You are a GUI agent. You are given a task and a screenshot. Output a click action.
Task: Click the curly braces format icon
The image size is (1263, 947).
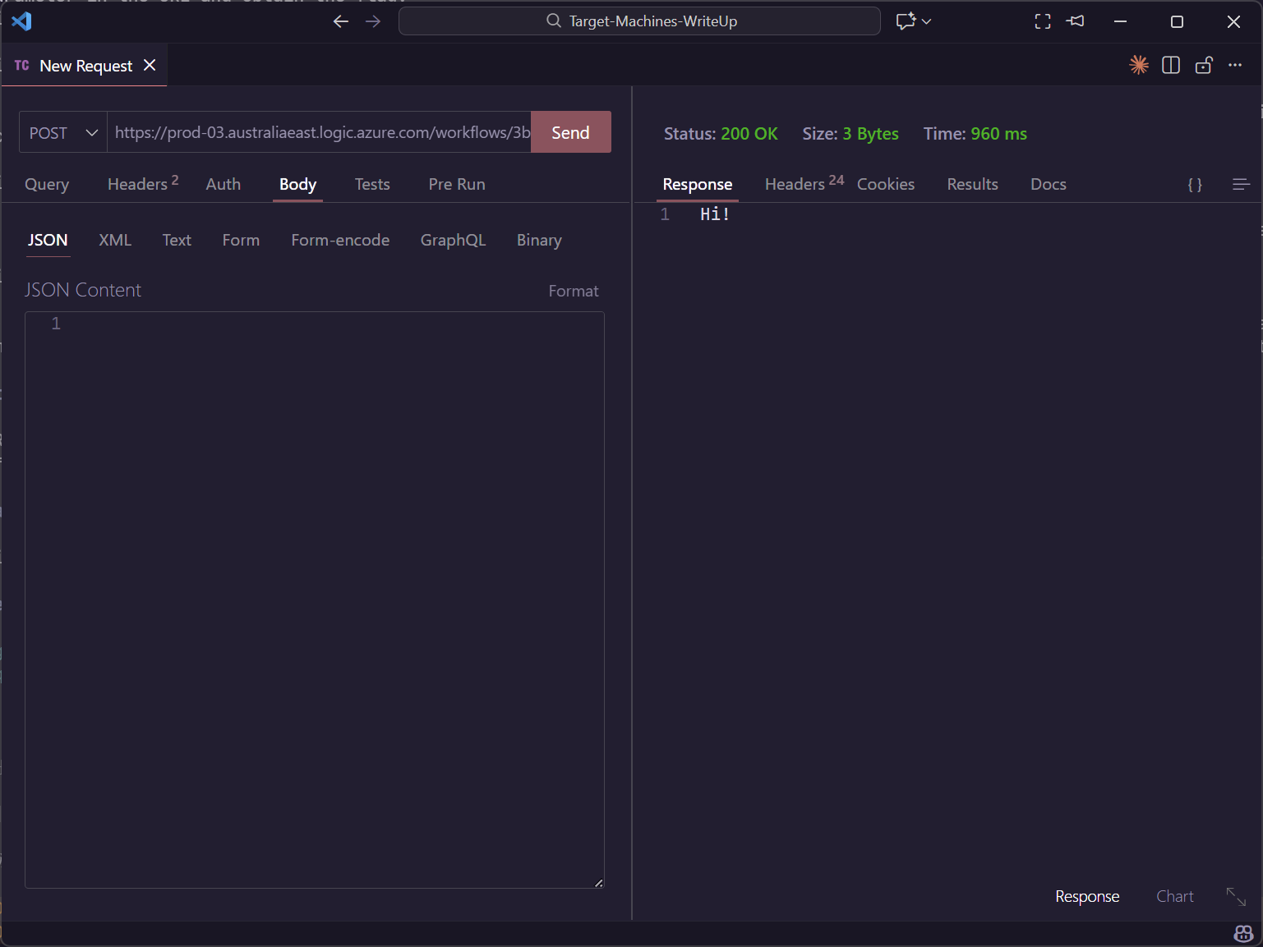pyautogui.click(x=1195, y=185)
